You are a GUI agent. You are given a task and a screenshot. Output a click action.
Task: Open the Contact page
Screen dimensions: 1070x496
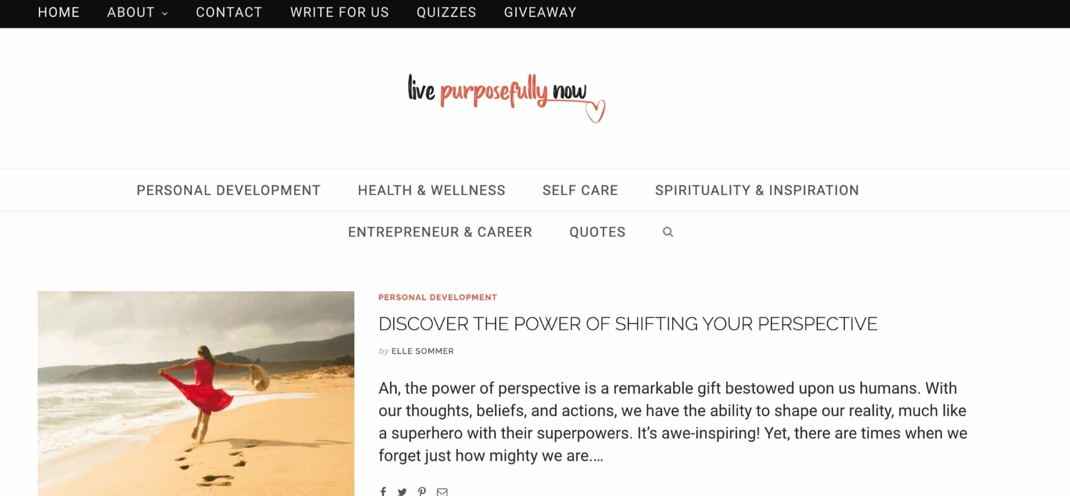click(229, 12)
